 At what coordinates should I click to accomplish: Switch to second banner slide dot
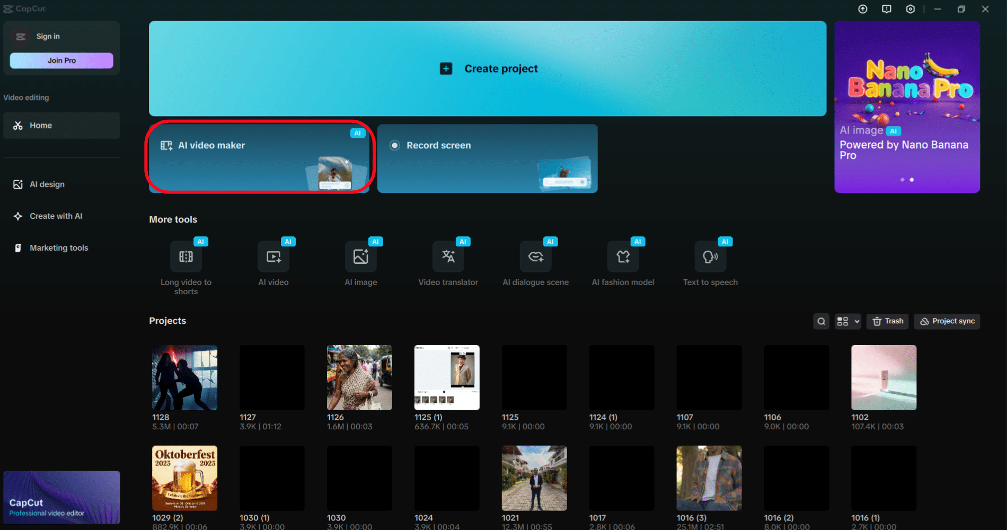coord(912,180)
